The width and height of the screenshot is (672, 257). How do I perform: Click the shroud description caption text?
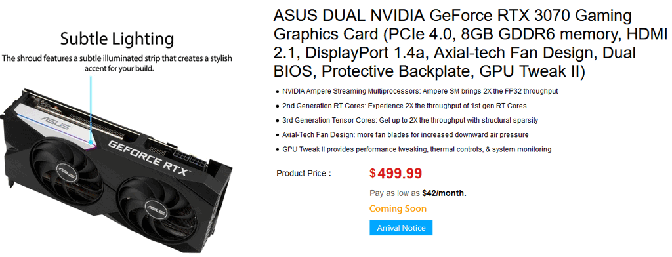[x=117, y=62]
